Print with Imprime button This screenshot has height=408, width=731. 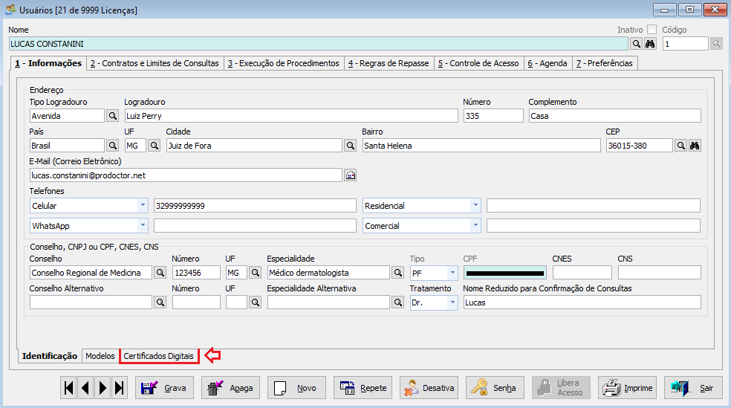coord(628,387)
